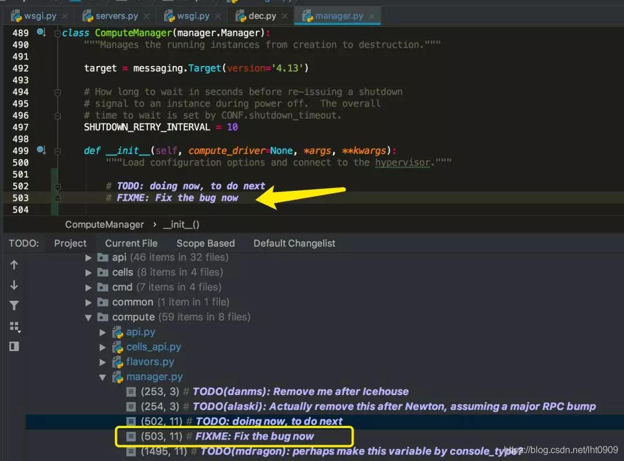Switch TODO panel to Current File tab
Image resolution: width=624 pixels, height=461 pixels.
[131, 243]
